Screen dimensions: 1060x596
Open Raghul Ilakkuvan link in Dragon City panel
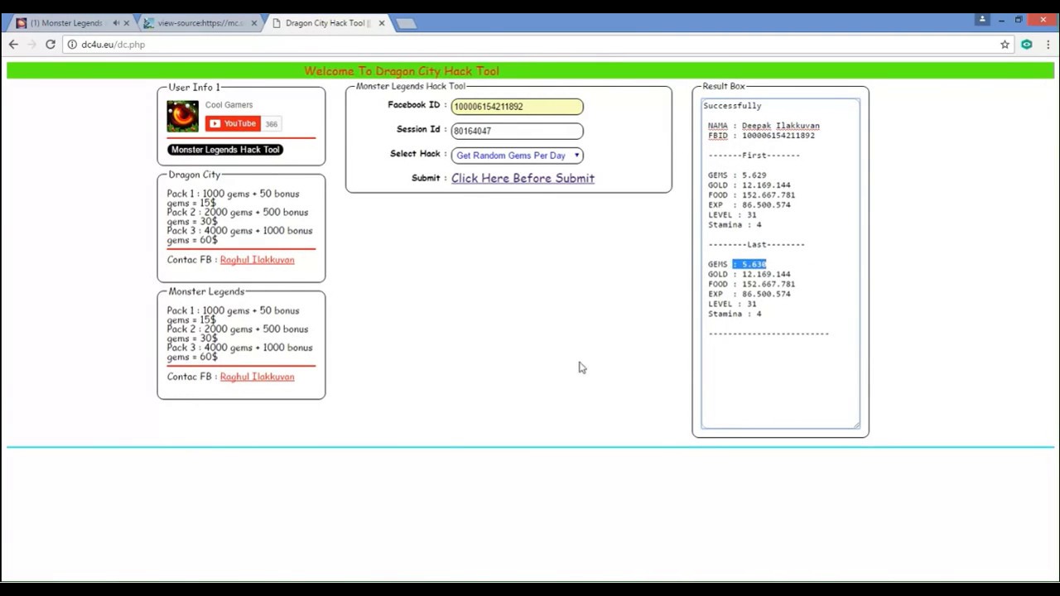coord(257,260)
